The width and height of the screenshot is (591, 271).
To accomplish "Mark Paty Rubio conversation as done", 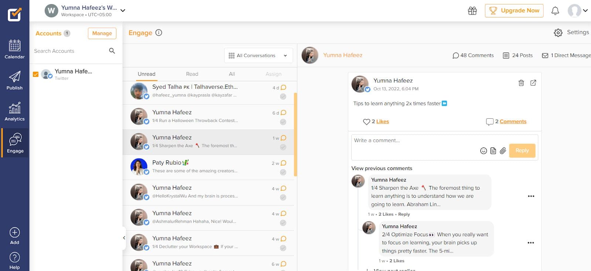I will [x=283, y=172].
